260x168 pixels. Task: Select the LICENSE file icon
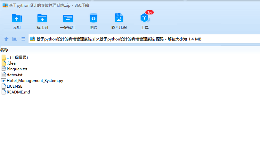(4, 86)
